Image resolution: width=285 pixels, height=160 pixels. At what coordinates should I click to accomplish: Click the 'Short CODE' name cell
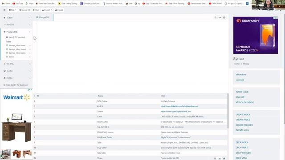pyautogui.click(x=102, y=122)
